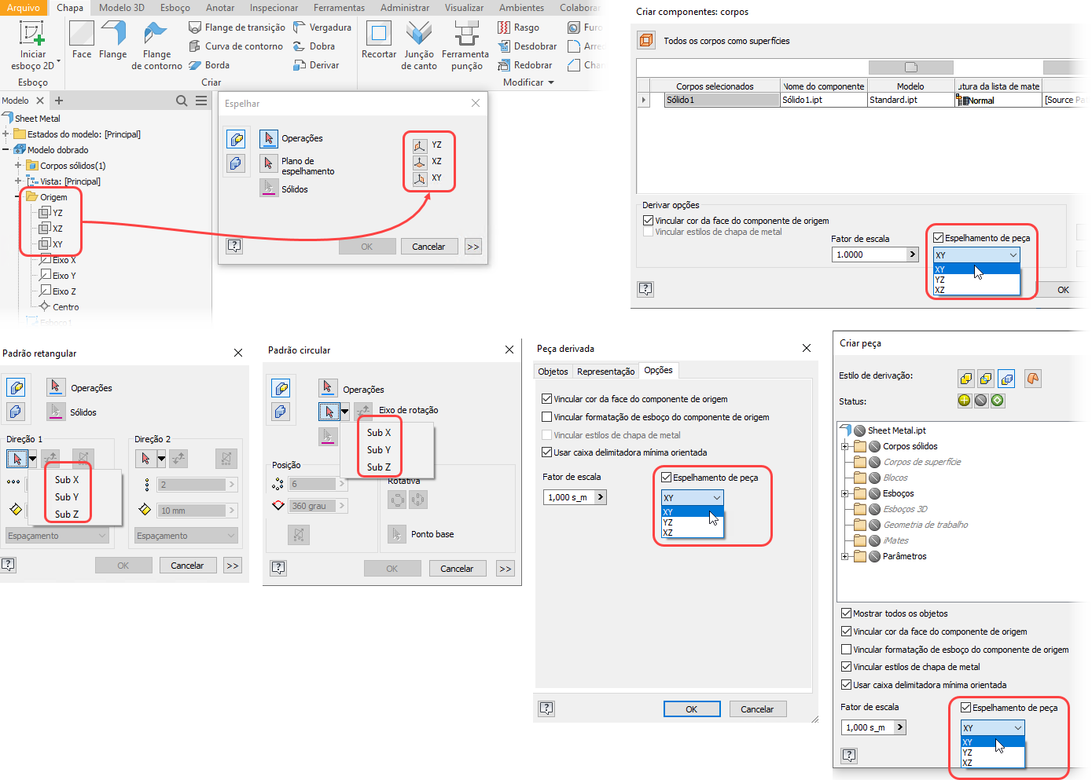This screenshot has height=780, width=1092.
Task: Select the orange derive style icon in Criar peça
Action: coord(1033,379)
